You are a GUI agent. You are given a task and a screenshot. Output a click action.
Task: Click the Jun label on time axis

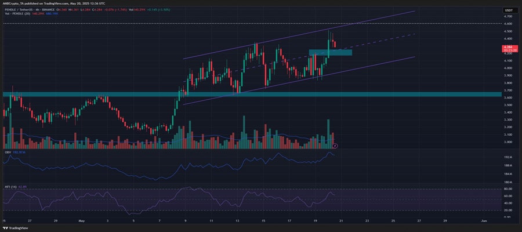[483, 221]
